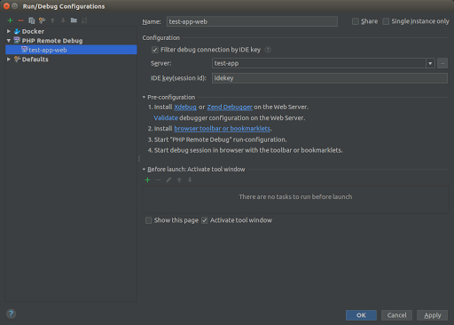The height and width of the screenshot is (325, 454).
Task: Sort configurations alphabetically
Action: pyautogui.click(x=84, y=20)
